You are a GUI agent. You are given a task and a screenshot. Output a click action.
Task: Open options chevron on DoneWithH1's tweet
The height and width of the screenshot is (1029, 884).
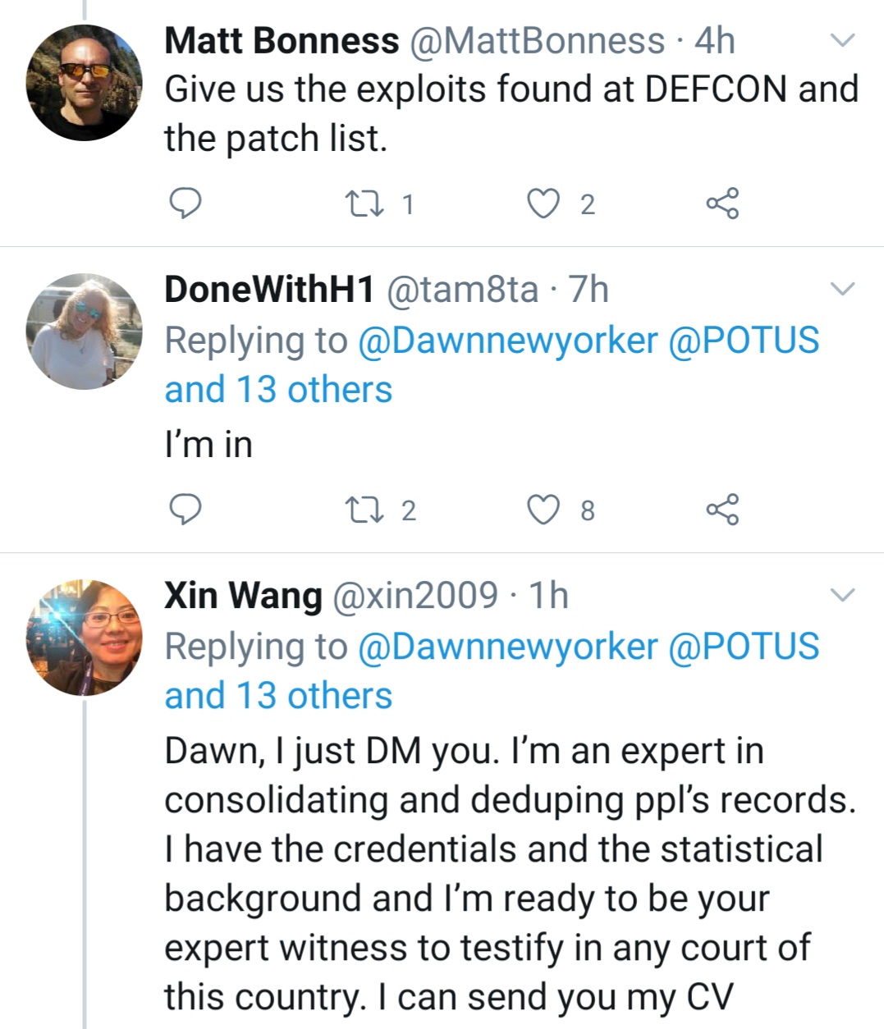pos(843,288)
